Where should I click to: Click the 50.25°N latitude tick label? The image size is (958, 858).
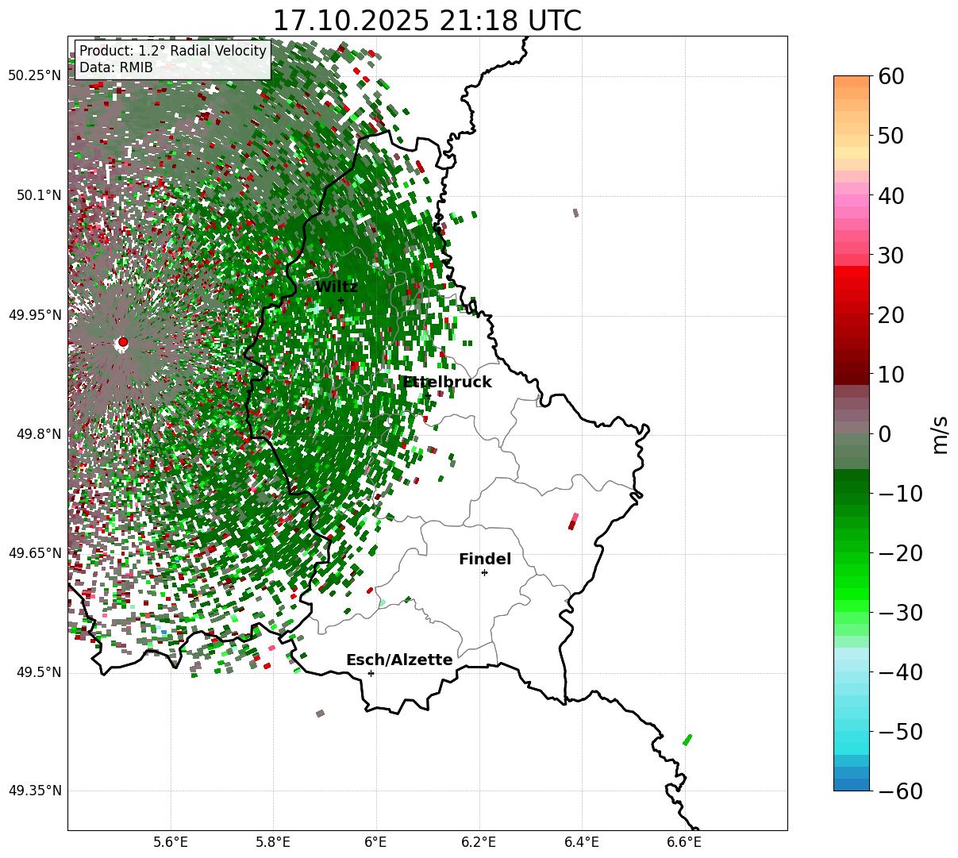tap(34, 76)
